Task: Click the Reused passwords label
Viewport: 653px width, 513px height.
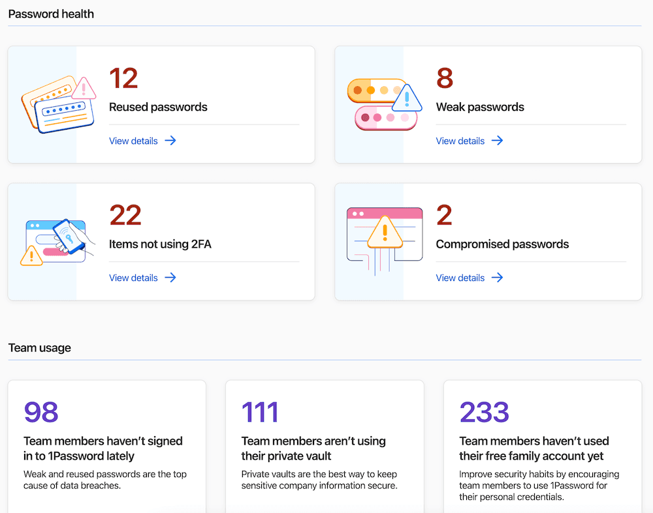Action: click(158, 107)
